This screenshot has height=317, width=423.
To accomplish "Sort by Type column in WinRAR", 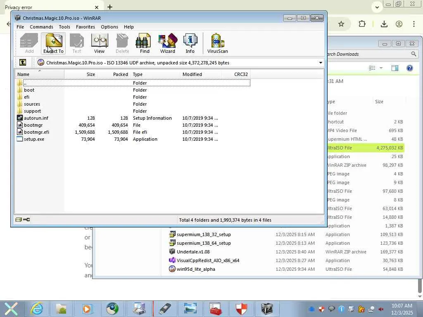I will click(155, 74).
